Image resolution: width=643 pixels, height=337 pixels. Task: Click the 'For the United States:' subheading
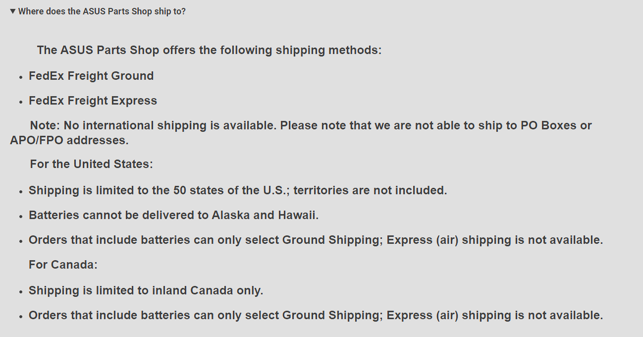(x=92, y=164)
